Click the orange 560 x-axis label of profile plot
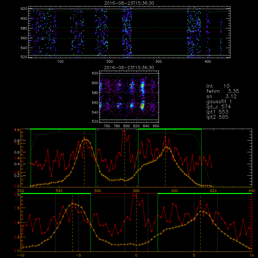This screenshot has height=258, width=258. coord(98,191)
